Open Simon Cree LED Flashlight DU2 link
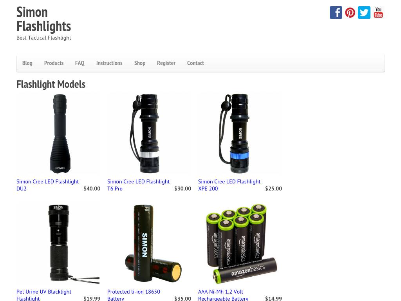The width and height of the screenshot is (401, 301). pyautogui.click(x=47, y=185)
